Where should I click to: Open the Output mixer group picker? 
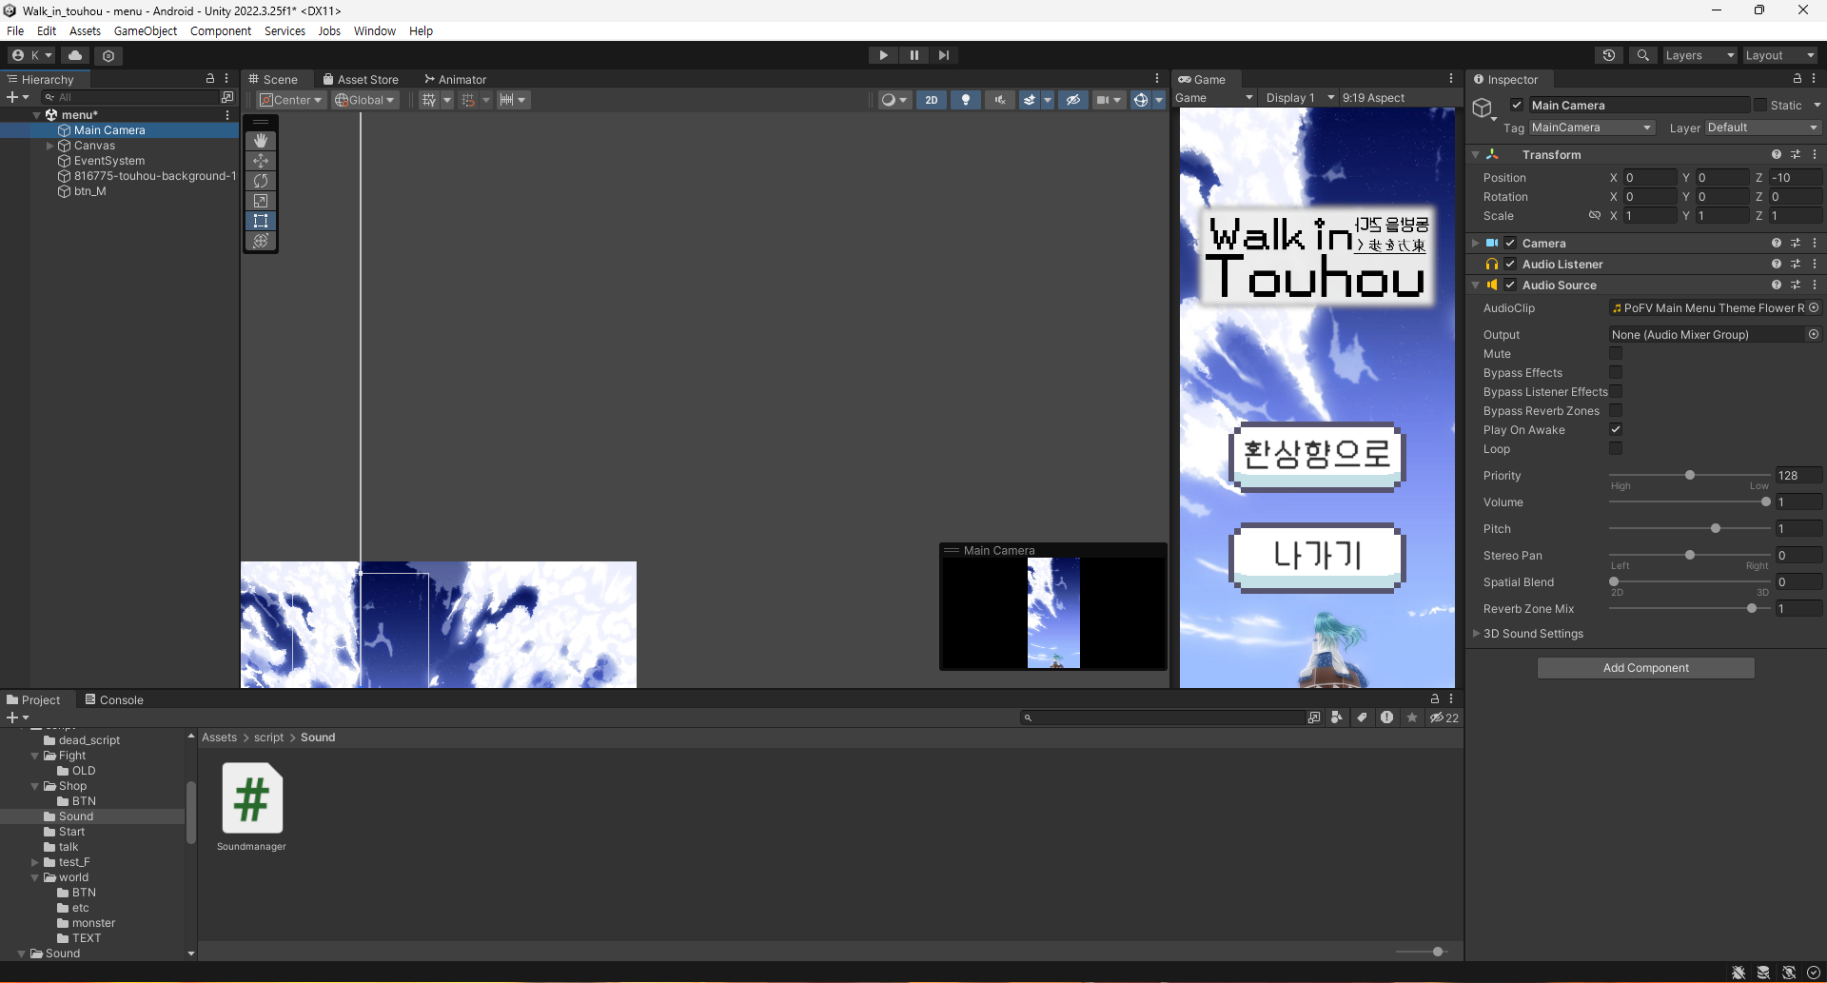1814,335
